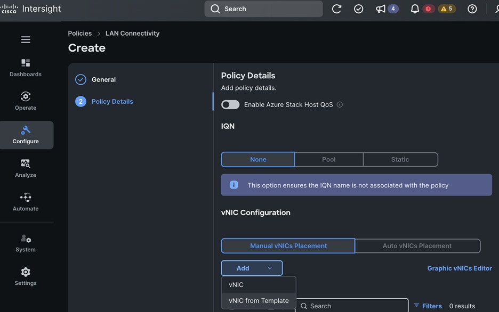Open the announcements megaphone icon
Viewport: 499px width, 312px height.
[x=381, y=9]
